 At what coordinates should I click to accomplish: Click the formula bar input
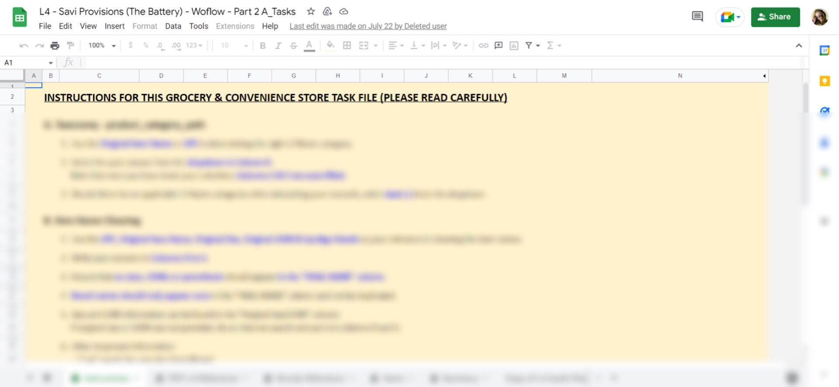444,63
